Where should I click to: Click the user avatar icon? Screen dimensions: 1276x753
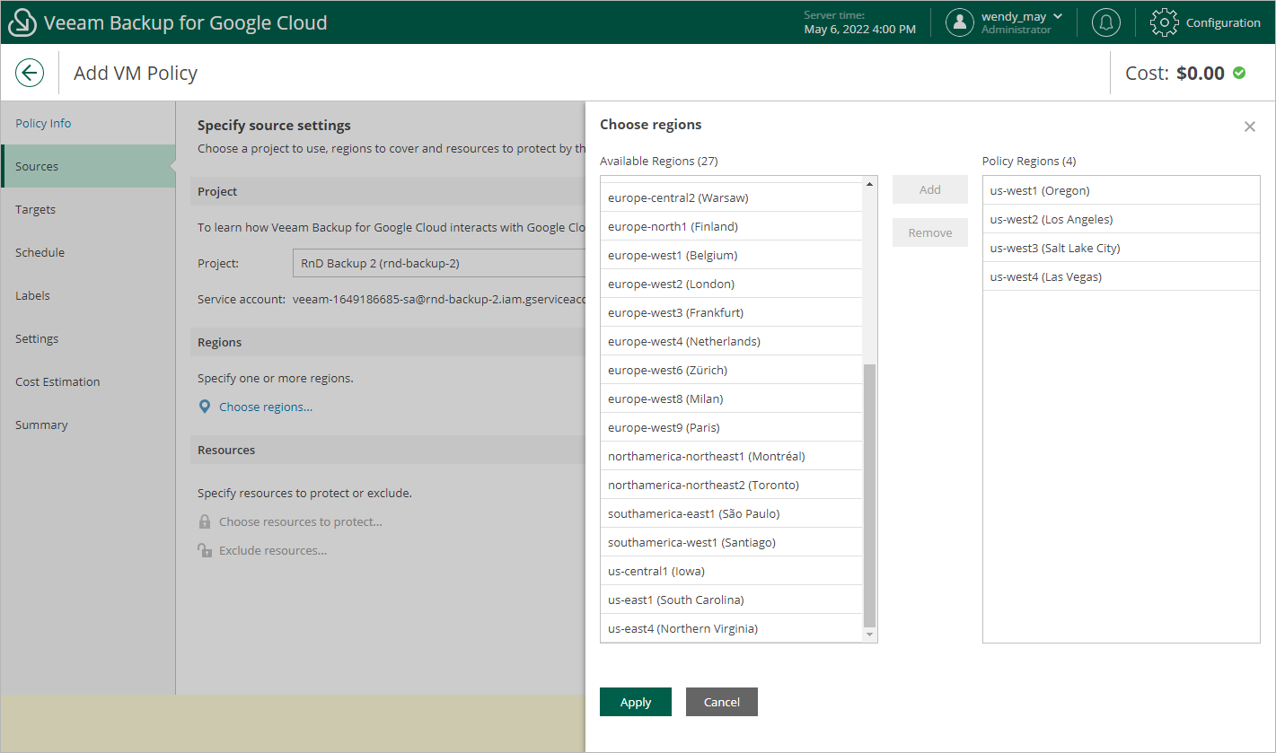click(960, 22)
